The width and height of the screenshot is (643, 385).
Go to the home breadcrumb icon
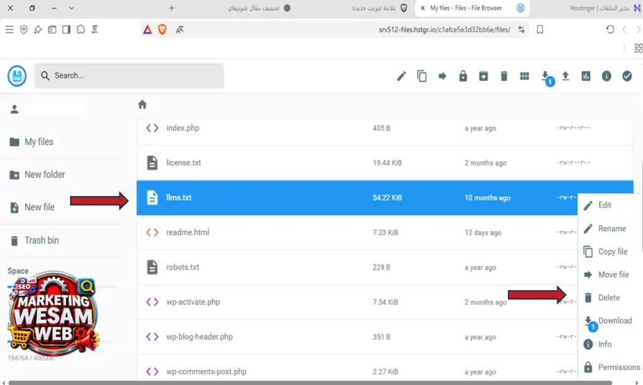(x=143, y=105)
